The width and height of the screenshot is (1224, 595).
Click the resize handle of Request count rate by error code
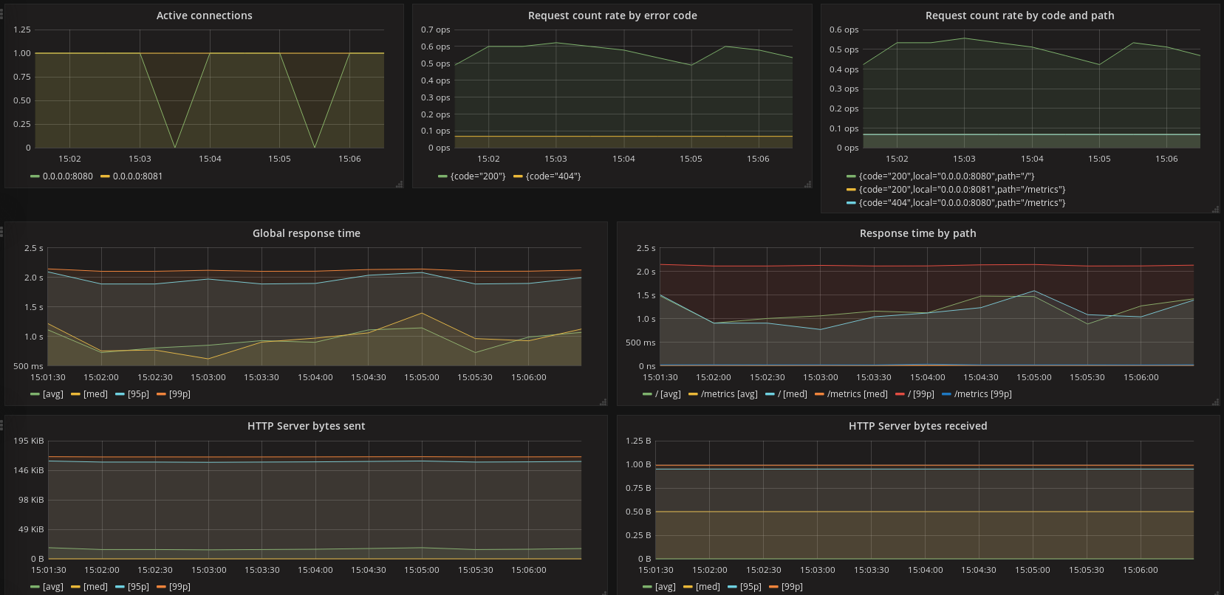click(x=807, y=184)
